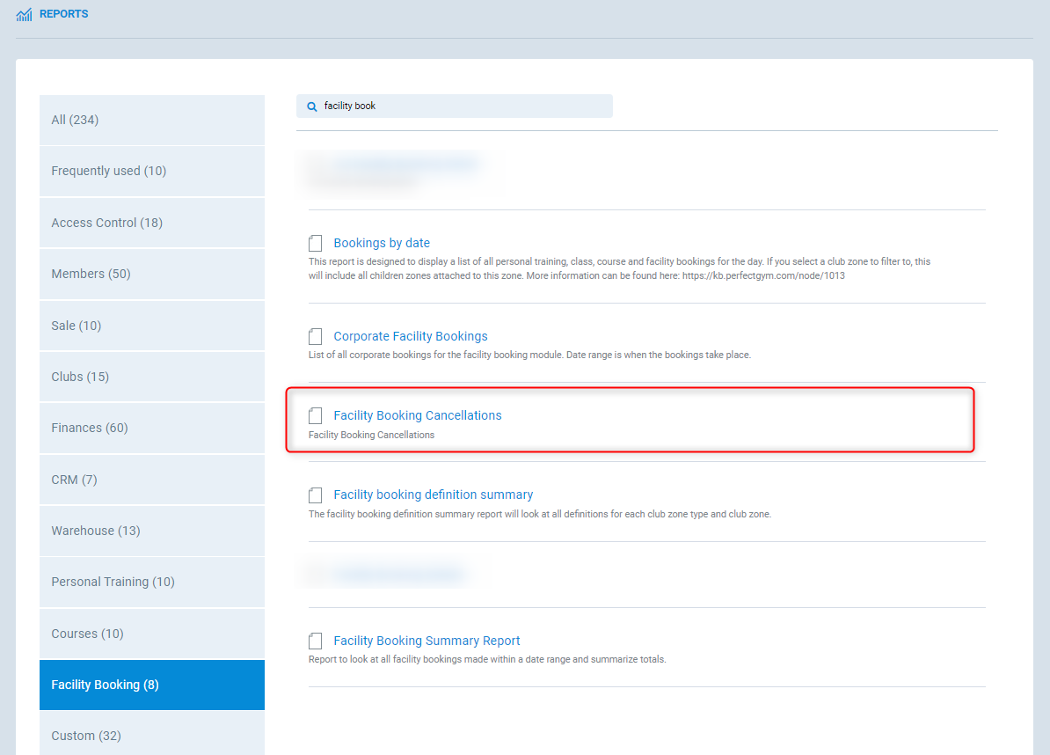Select the Custom (32) category
The image size is (1050, 755).
point(151,735)
